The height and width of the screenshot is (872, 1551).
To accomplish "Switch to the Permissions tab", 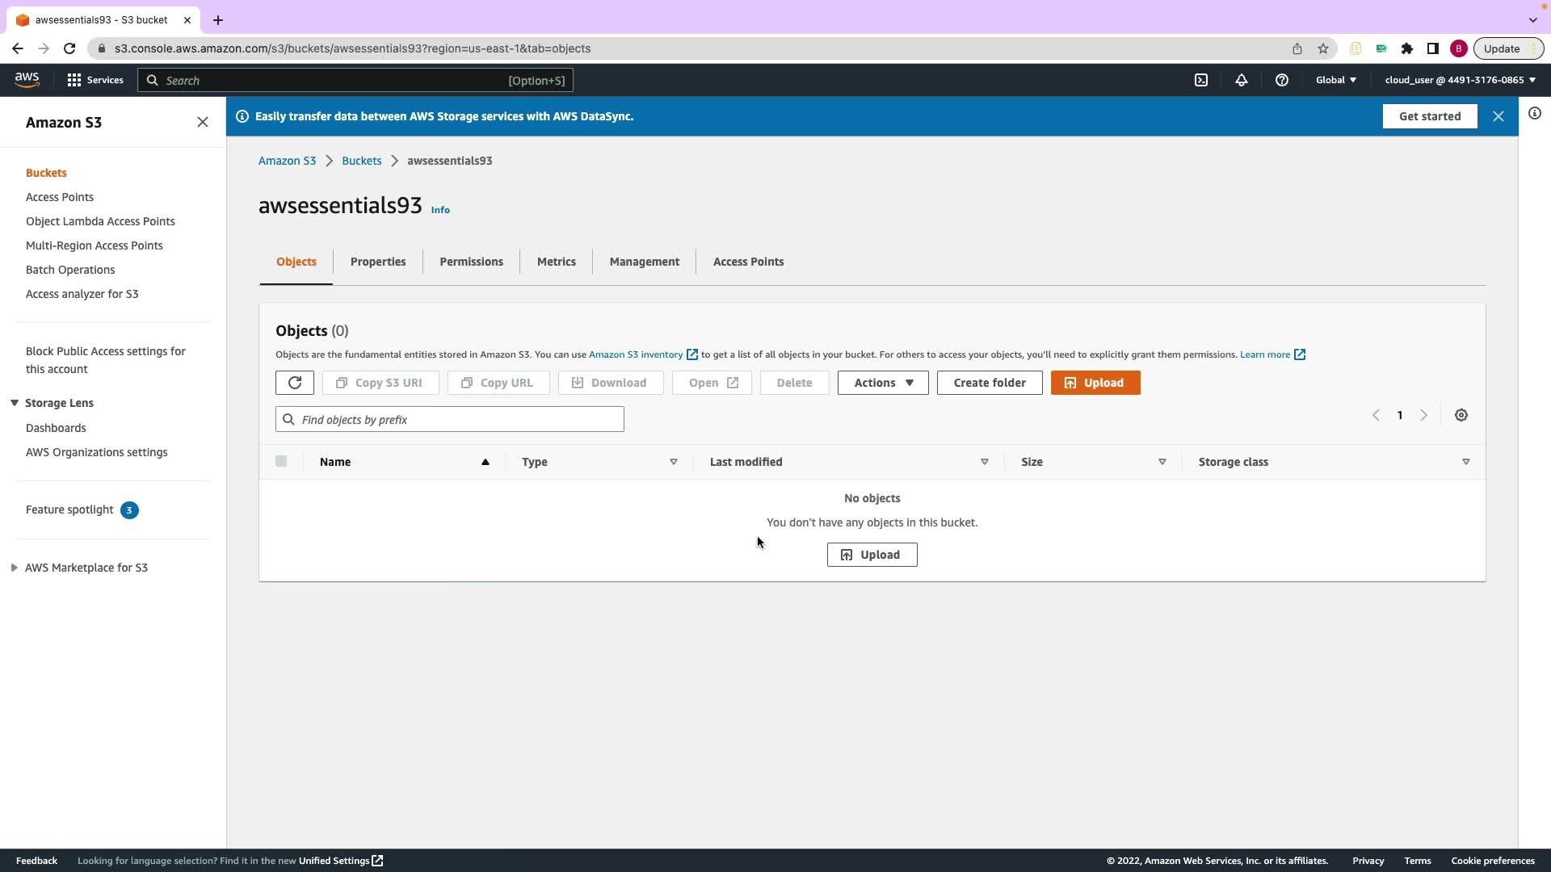I will point(471,262).
